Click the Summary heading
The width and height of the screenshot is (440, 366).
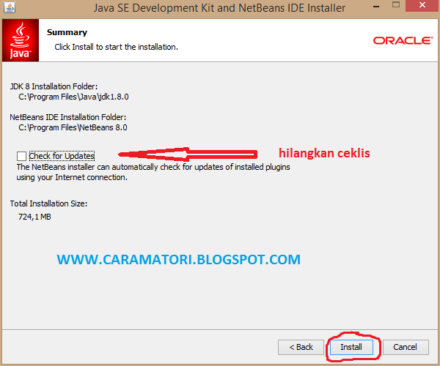point(67,32)
